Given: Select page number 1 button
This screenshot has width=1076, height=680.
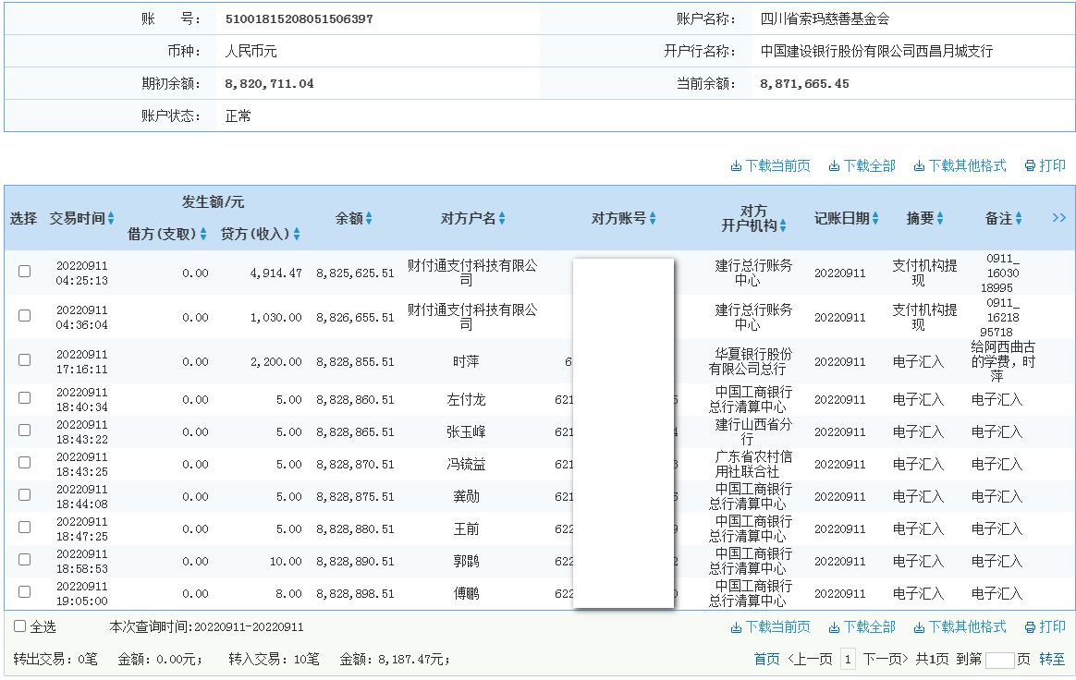Looking at the screenshot, I should 849,660.
